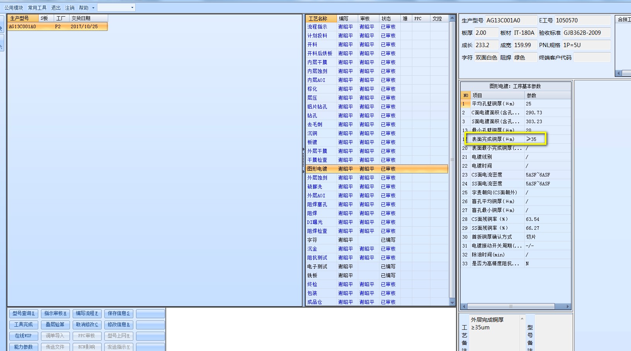Click the 板材 field showing IT-180A
631x351 pixels.
[525, 33]
